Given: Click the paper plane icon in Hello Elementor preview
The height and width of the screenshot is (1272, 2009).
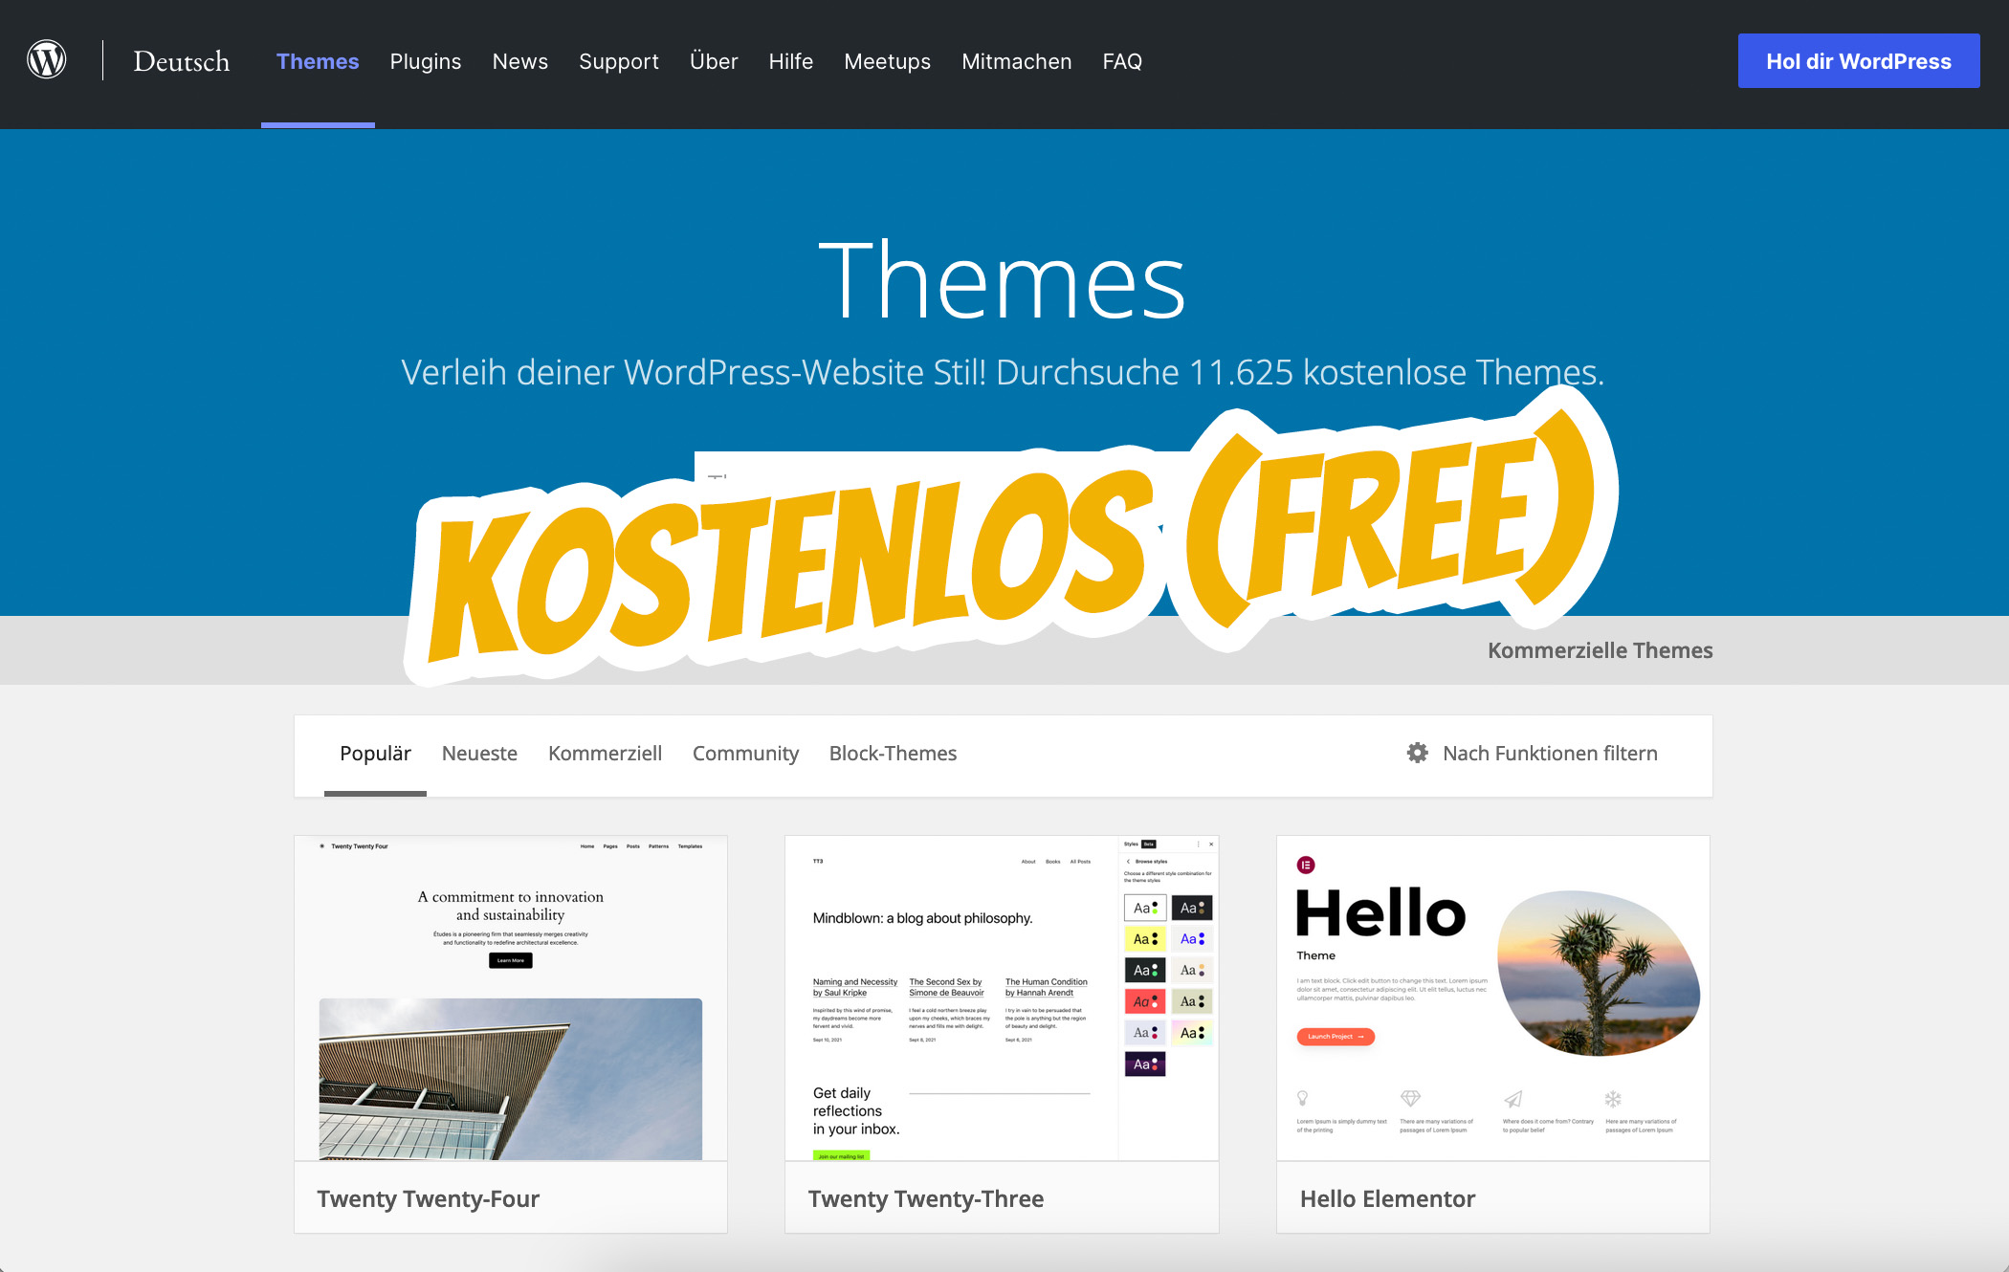Looking at the screenshot, I should pyautogui.click(x=1512, y=1098).
